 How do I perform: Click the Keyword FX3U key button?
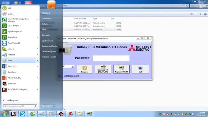(x=121, y=69)
